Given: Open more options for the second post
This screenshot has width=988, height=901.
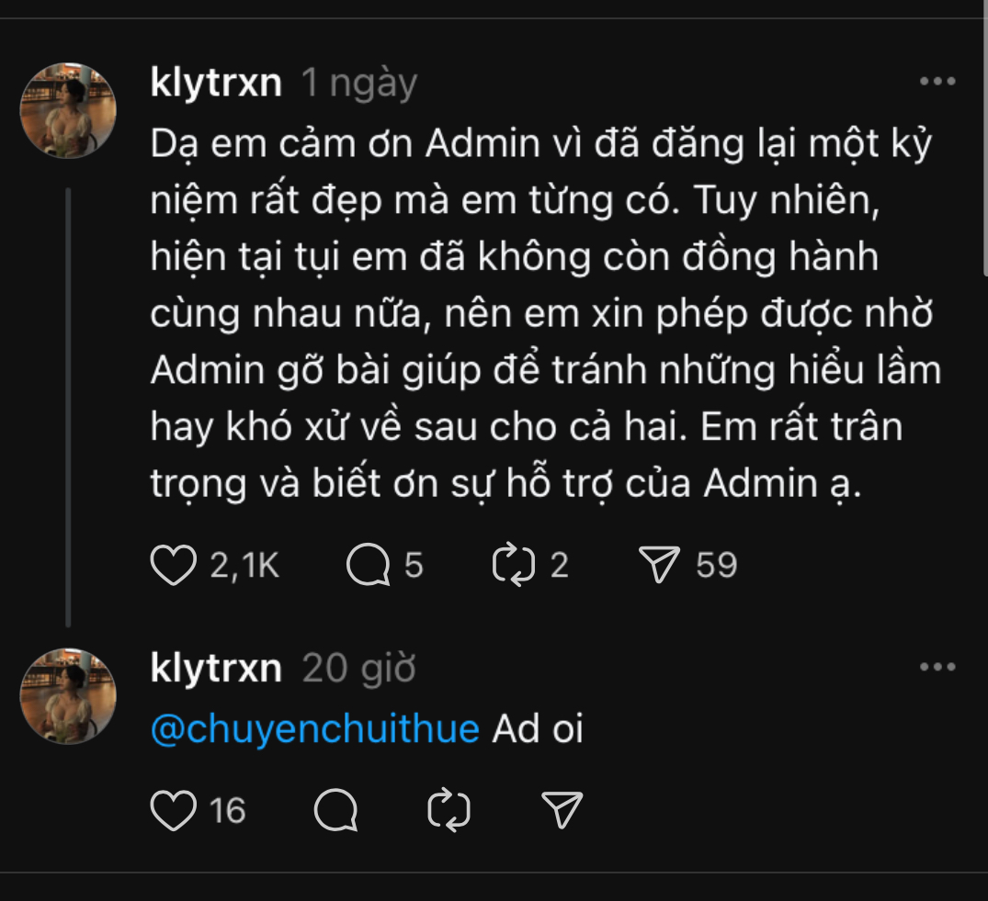Looking at the screenshot, I should pyautogui.click(x=938, y=668).
